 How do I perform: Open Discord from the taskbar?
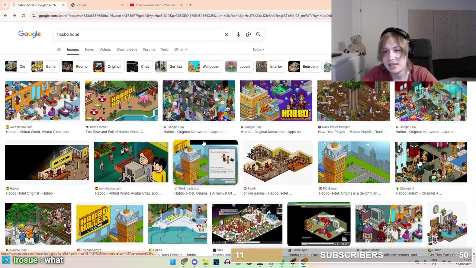194,262
